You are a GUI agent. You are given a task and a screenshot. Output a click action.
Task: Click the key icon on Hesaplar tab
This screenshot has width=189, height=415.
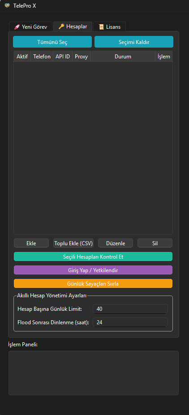click(x=61, y=26)
